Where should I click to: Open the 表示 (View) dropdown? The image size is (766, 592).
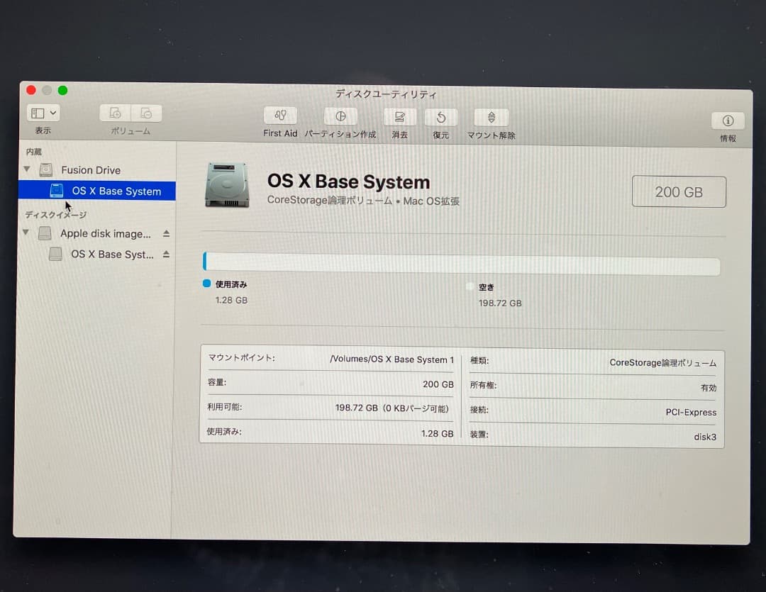click(43, 112)
